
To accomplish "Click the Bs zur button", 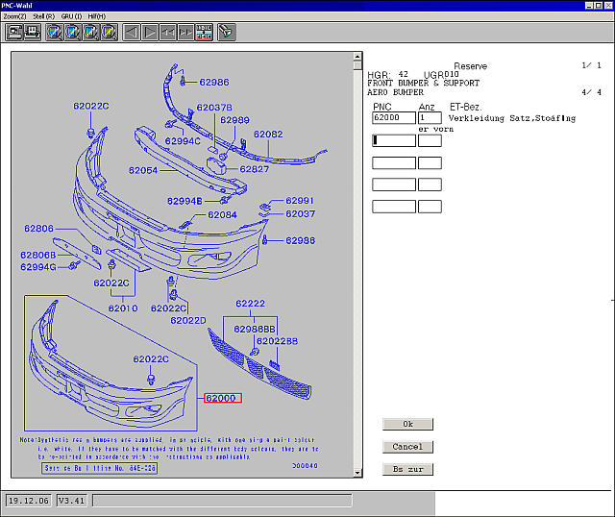I will [x=407, y=470].
